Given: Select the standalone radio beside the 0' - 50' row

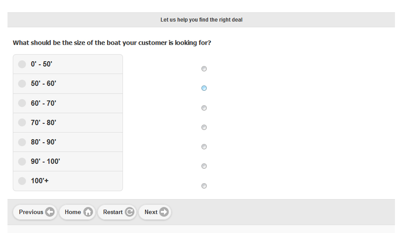Looking at the screenshot, I should [x=204, y=69].
